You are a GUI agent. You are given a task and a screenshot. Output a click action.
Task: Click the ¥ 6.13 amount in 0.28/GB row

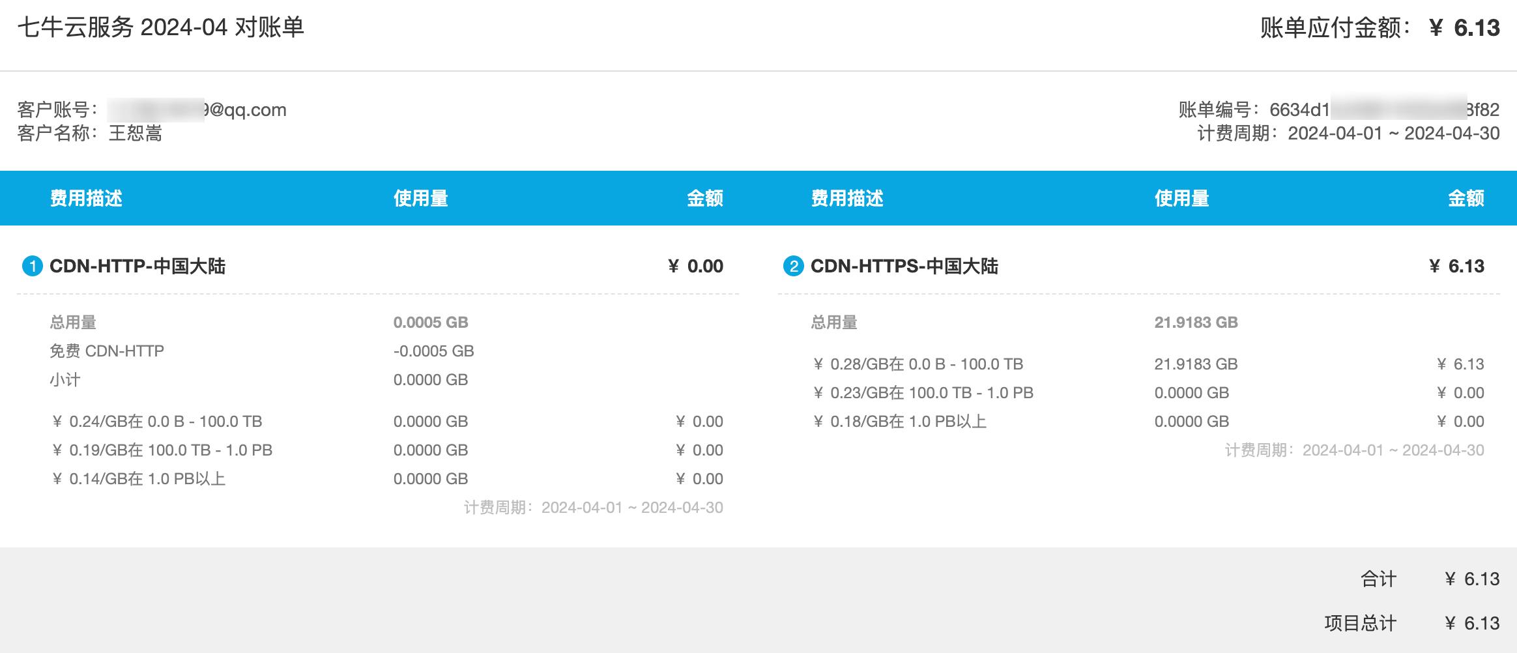click(x=1460, y=364)
